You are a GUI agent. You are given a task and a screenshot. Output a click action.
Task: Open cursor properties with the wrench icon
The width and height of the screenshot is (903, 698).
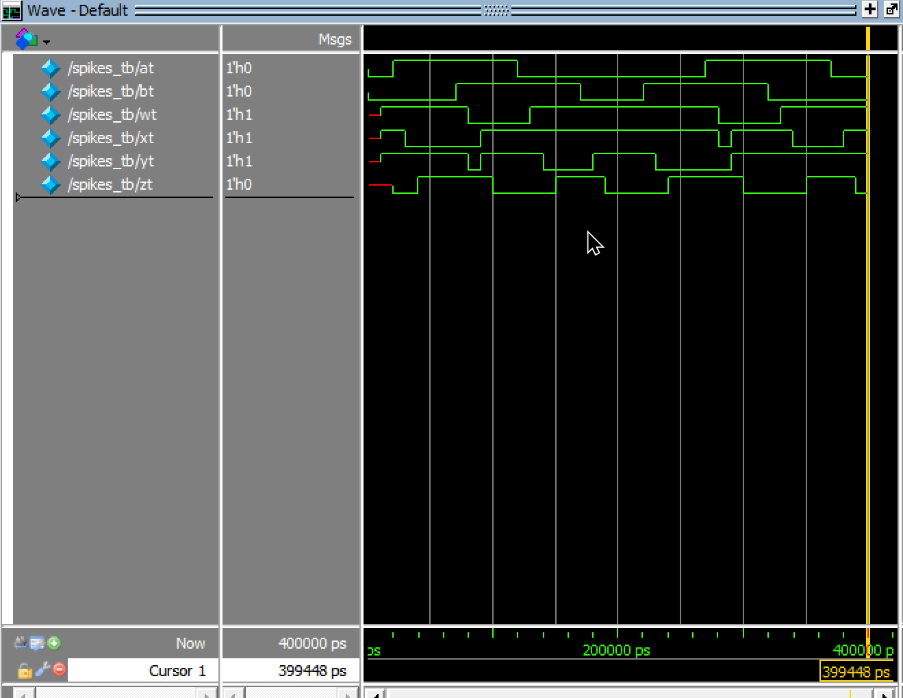point(42,669)
